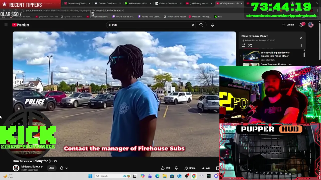The image size is (321, 180).
Task: Join the Midwest Safety channel
Action: coord(52,168)
